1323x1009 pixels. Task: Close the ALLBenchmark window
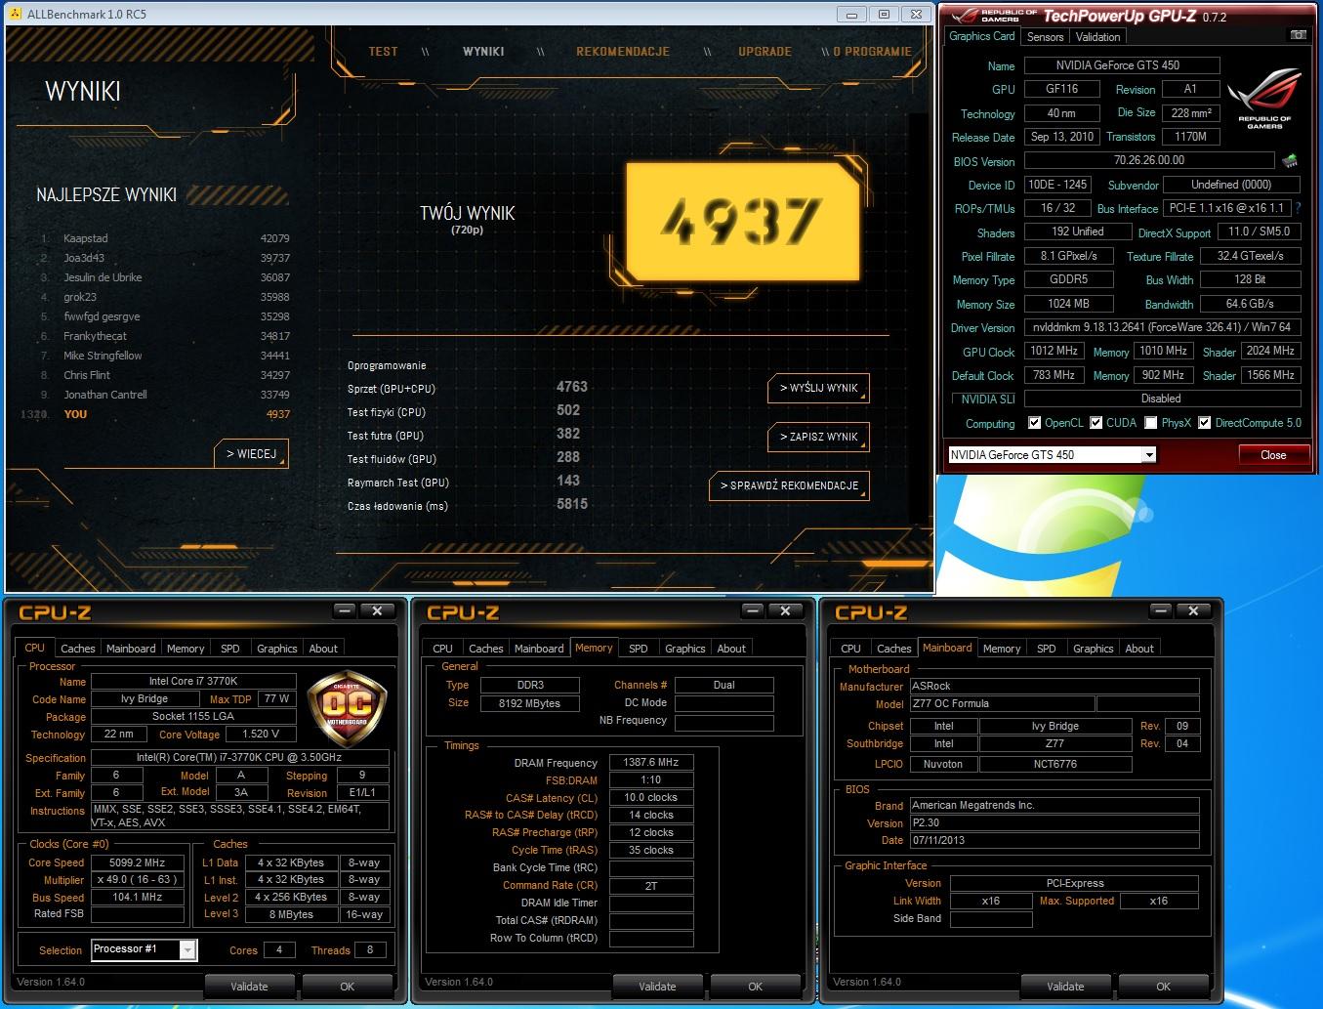coord(916,15)
